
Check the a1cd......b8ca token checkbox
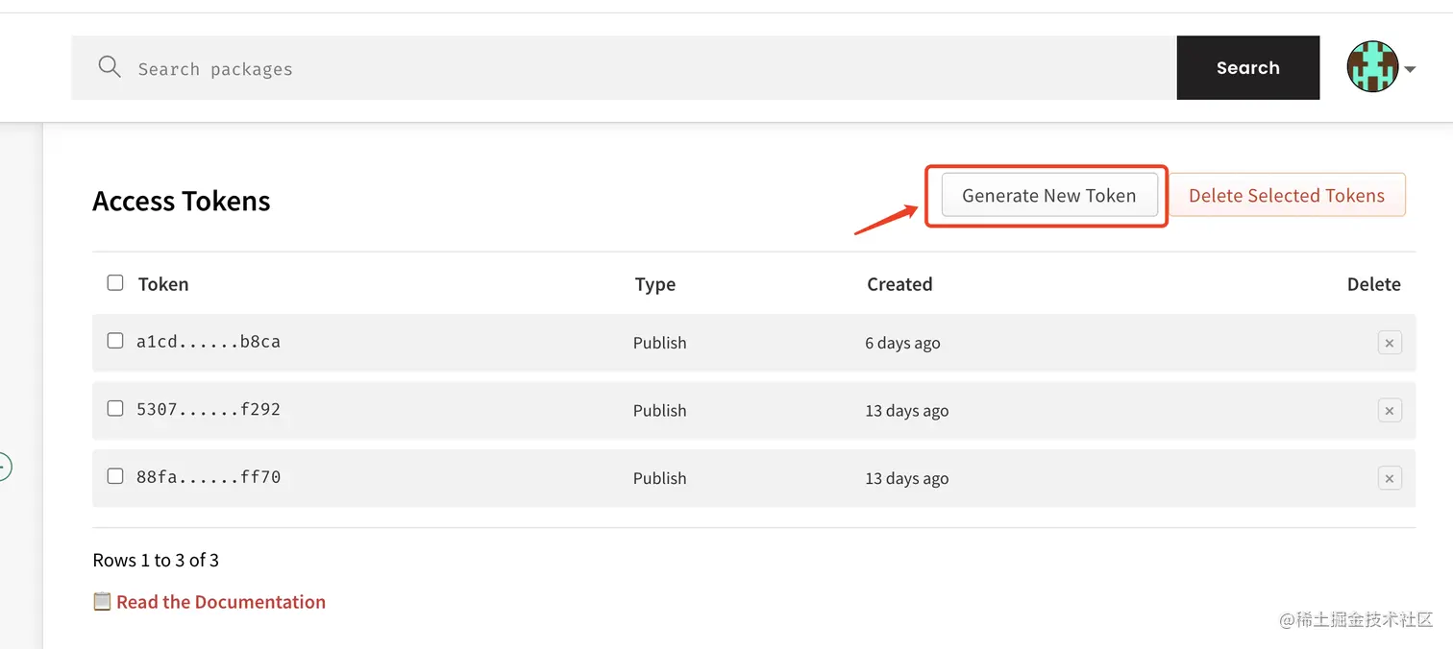click(115, 341)
